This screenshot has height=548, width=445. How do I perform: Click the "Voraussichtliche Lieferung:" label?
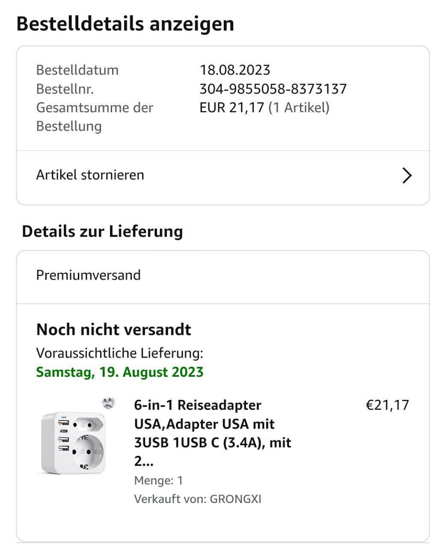click(x=119, y=353)
